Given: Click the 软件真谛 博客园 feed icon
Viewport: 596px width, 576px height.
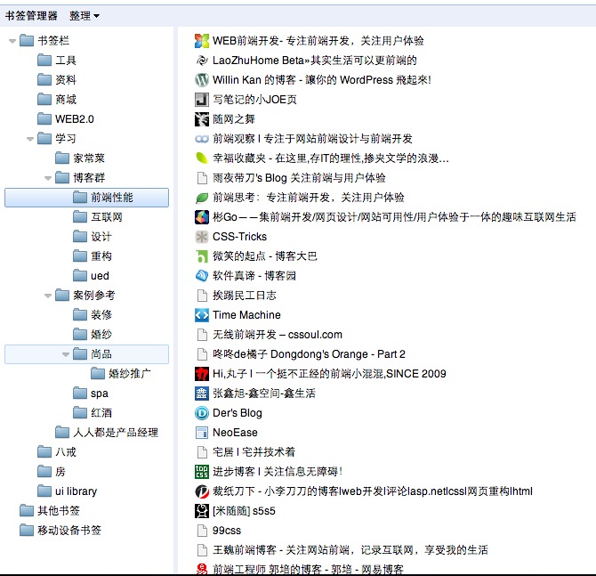Looking at the screenshot, I should click(202, 276).
